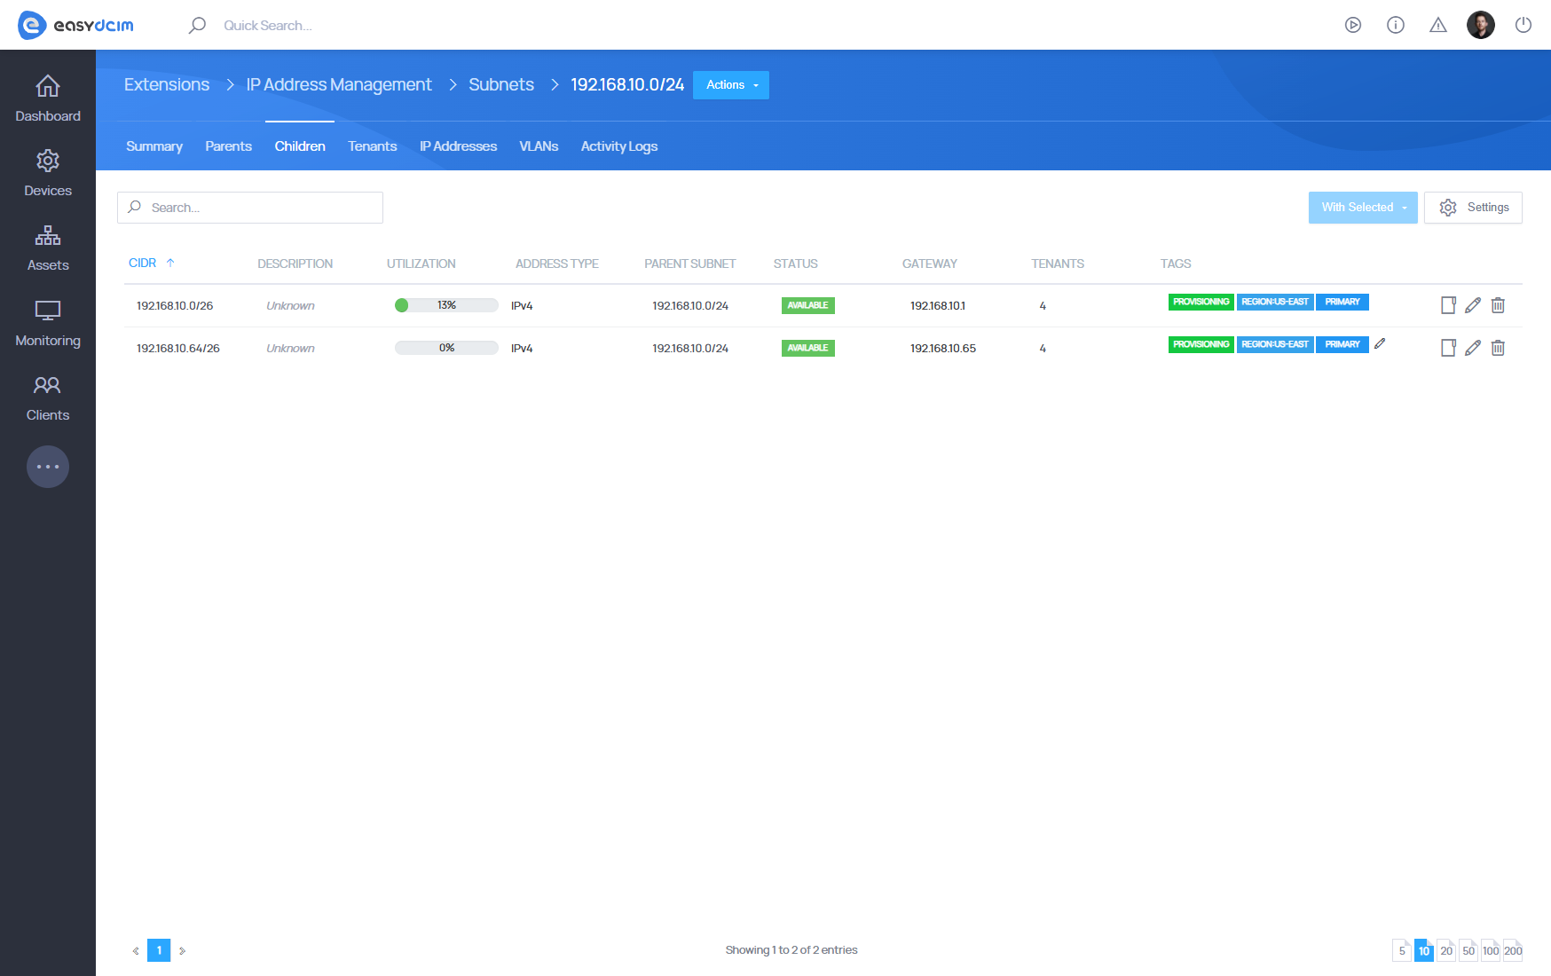The image size is (1551, 976).
Task: Show 100 entries per page
Action: click(x=1491, y=950)
